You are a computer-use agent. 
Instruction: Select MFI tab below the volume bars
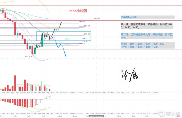pos(36,93)
